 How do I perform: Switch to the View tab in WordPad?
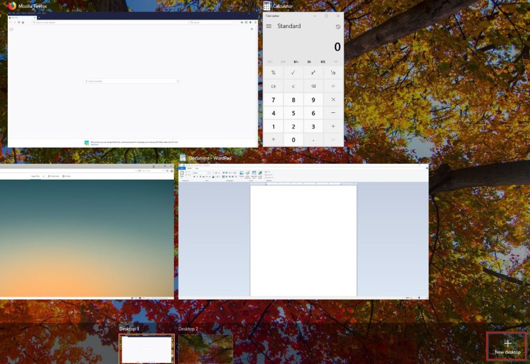197,168
